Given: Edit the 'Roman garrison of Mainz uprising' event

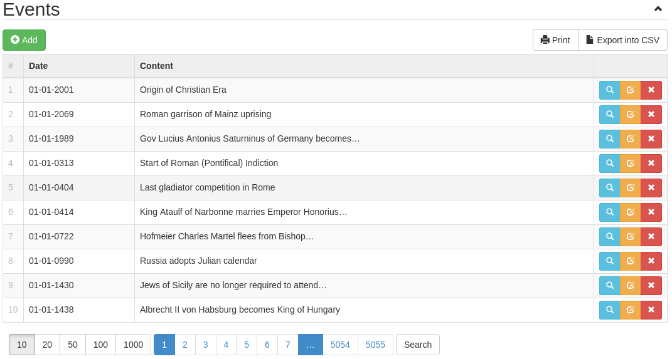Looking at the screenshot, I should (630, 115).
